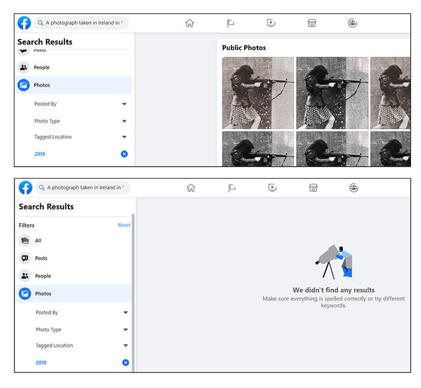Select Photos filter in the 2019 screenshot
Screen dimensions: 421x388
(73, 85)
